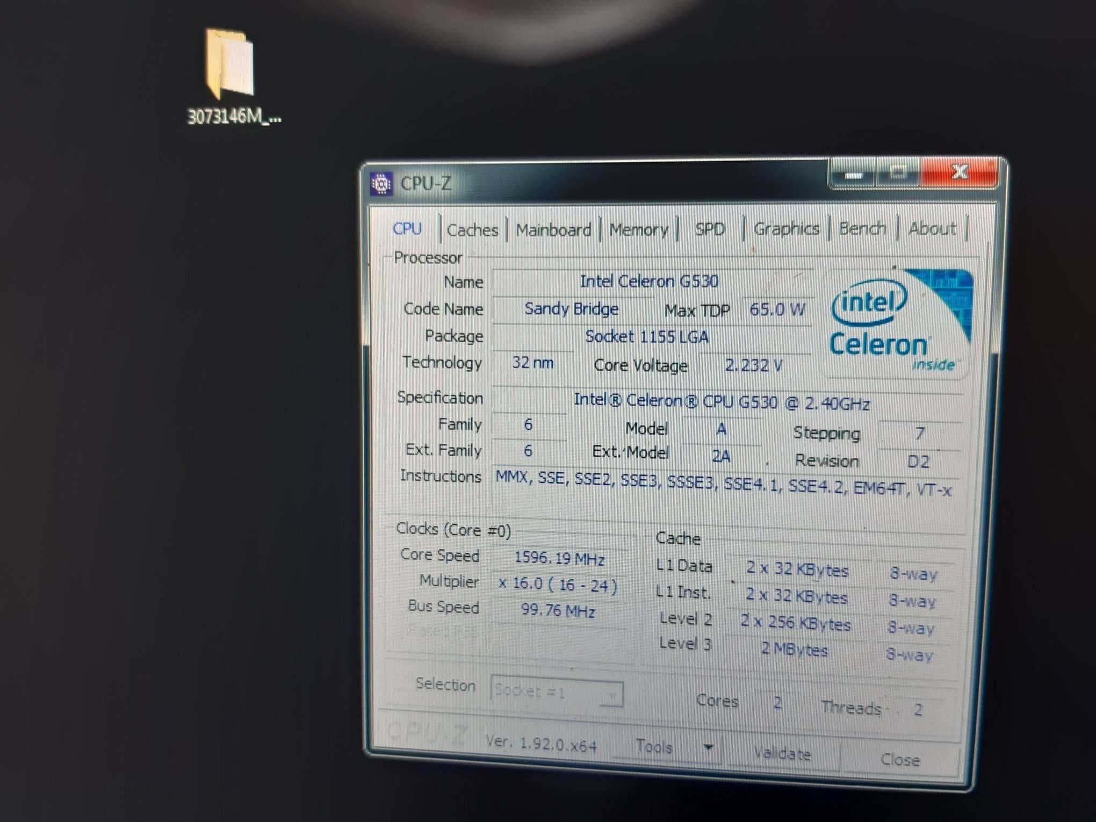The image size is (1096, 822).
Task: Open the Graphics tab
Action: pyautogui.click(x=787, y=229)
